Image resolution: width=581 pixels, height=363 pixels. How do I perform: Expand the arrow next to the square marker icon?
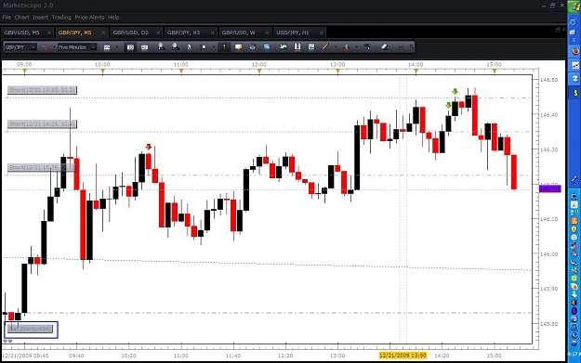click(214, 47)
